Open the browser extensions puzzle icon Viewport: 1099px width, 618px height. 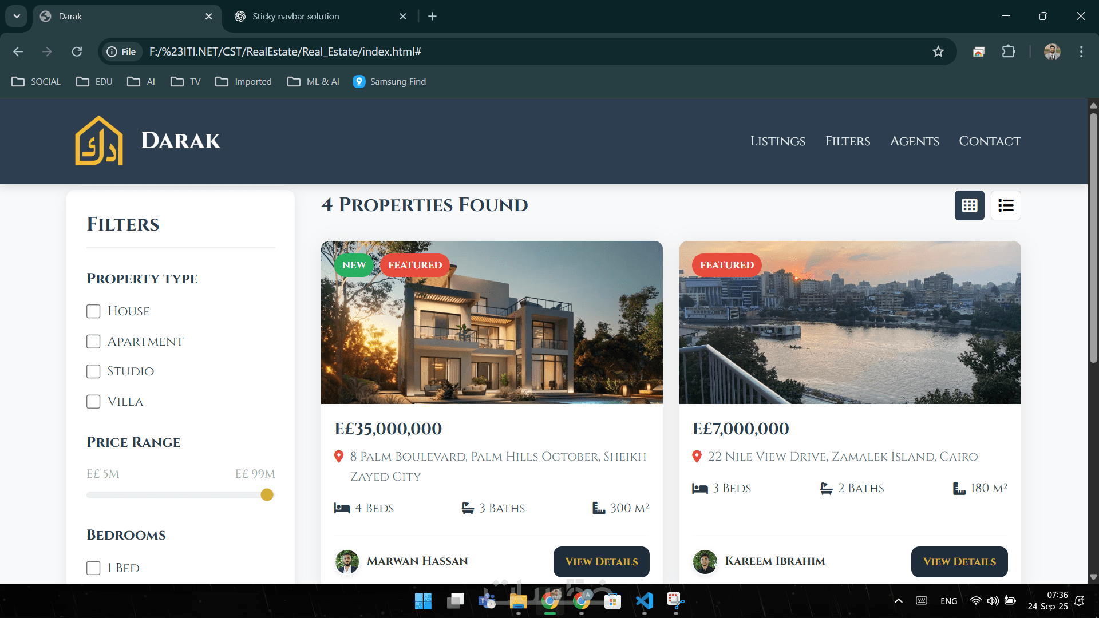point(1009,51)
